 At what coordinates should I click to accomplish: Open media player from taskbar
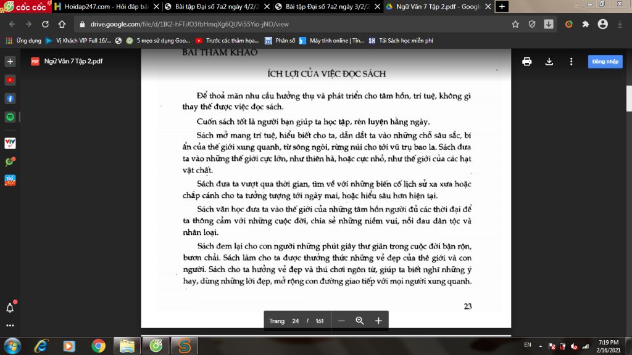pos(69,346)
